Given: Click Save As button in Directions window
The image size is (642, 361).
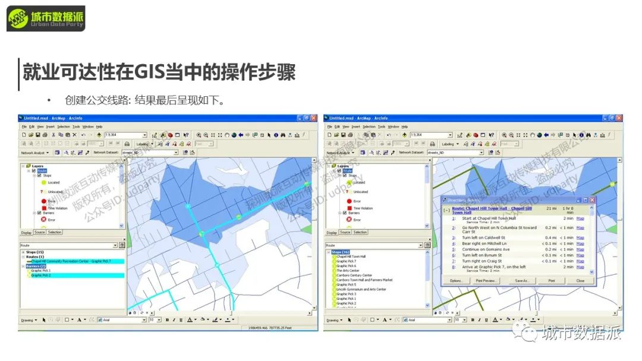Looking at the screenshot, I should [x=522, y=281].
